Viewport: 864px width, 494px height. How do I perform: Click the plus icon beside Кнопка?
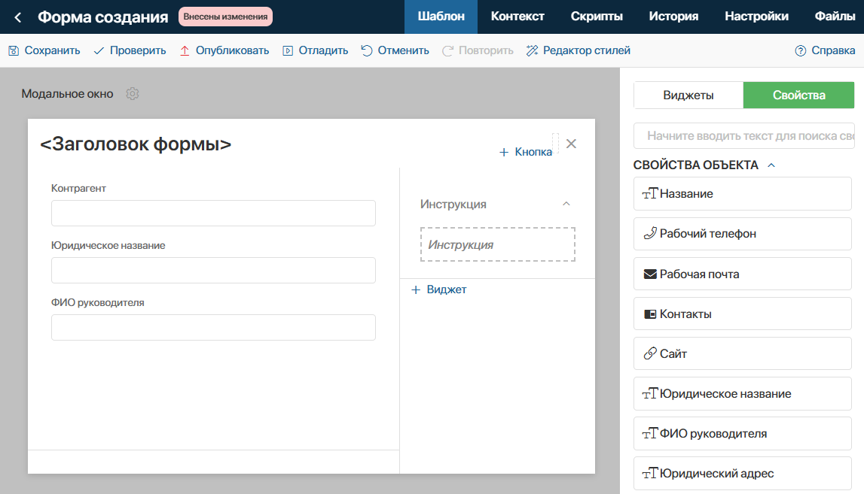(x=504, y=152)
